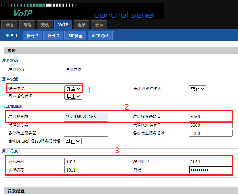
Task: Switch to 账号 2 sub-tab
Action: point(32,35)
